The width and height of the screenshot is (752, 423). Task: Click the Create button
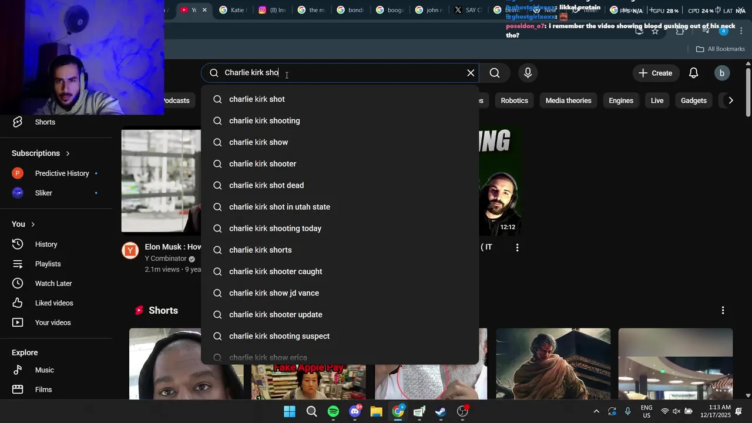point(655,73)
